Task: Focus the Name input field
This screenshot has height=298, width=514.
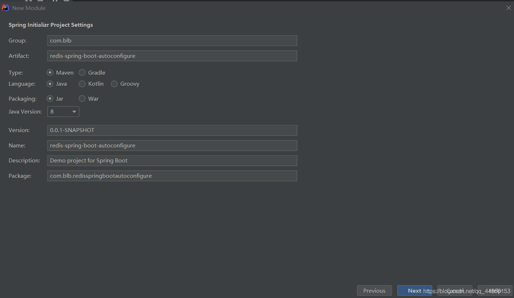Action: [172, 146]
